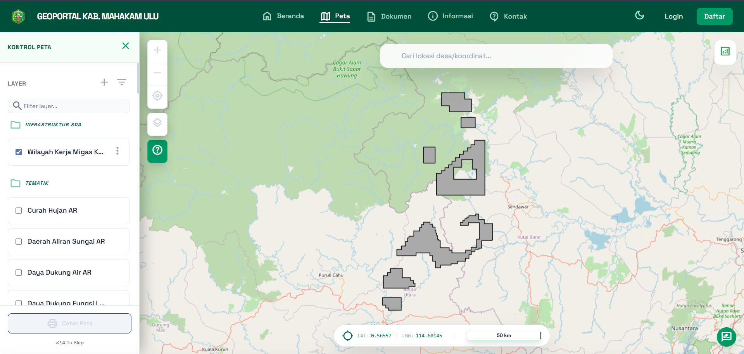Open the green help button
Screen dimensions: 744x354
tap(157, 150)
